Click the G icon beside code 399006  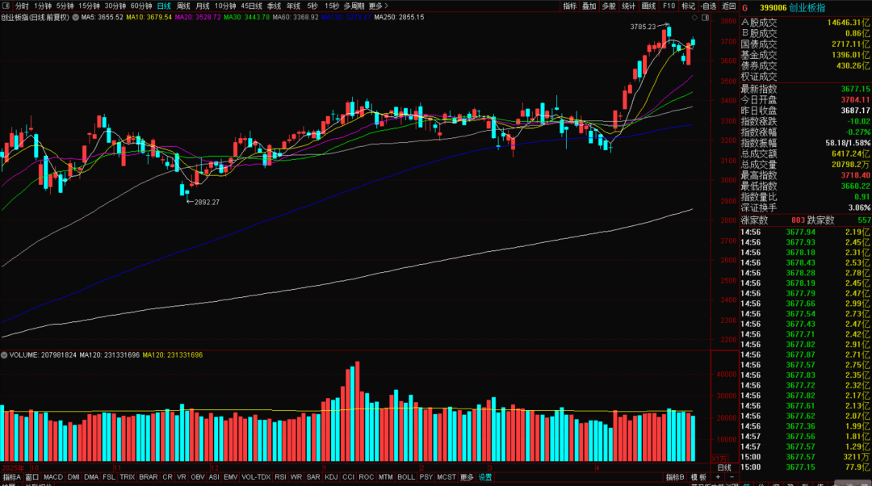tap(745, 6)
